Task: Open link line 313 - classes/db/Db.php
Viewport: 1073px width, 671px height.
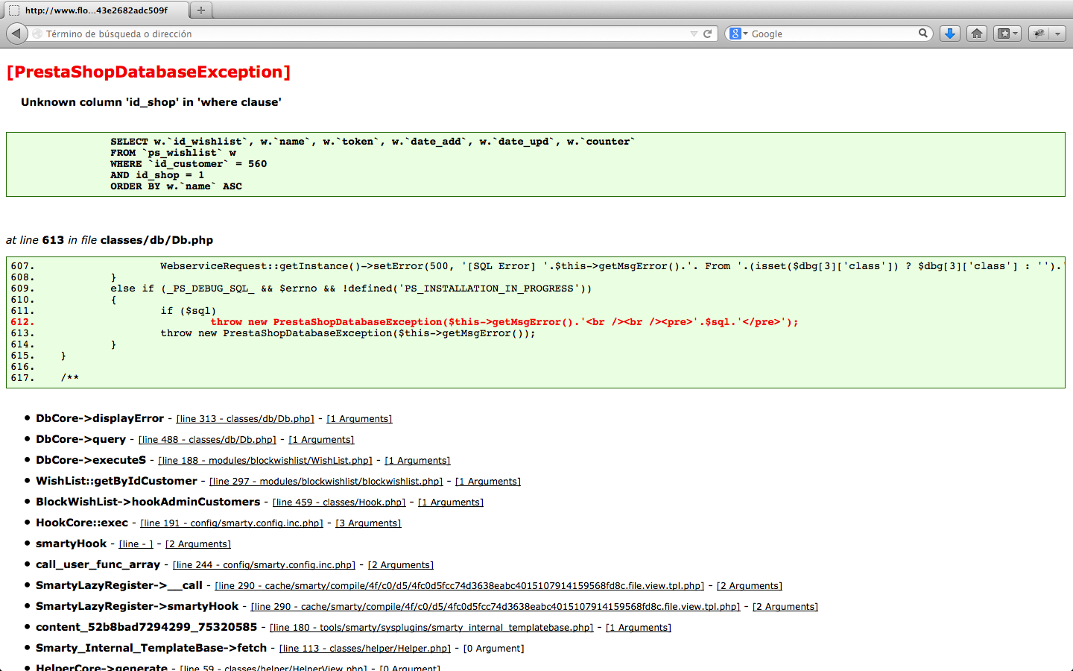Action: point(245,419)
